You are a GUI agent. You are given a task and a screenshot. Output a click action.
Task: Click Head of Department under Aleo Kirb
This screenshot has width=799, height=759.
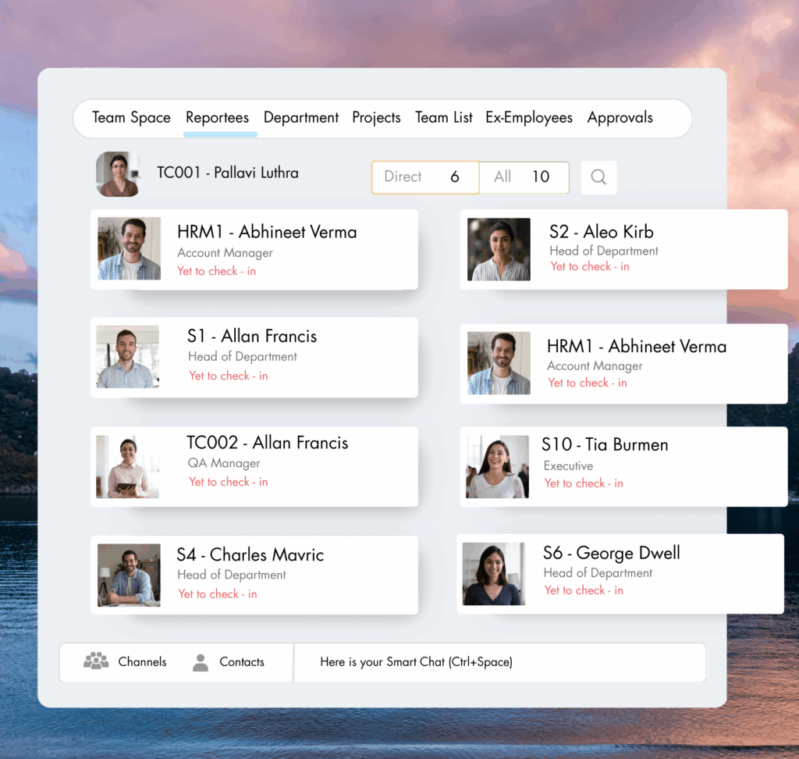coord(604,251)
